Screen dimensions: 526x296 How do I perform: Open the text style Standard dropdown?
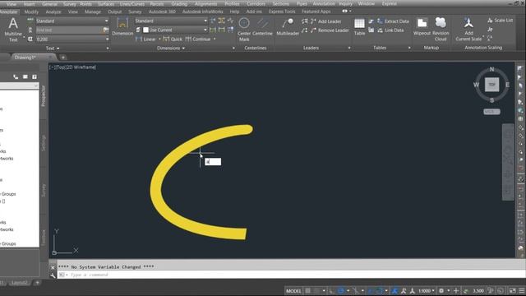coord(72,21)
